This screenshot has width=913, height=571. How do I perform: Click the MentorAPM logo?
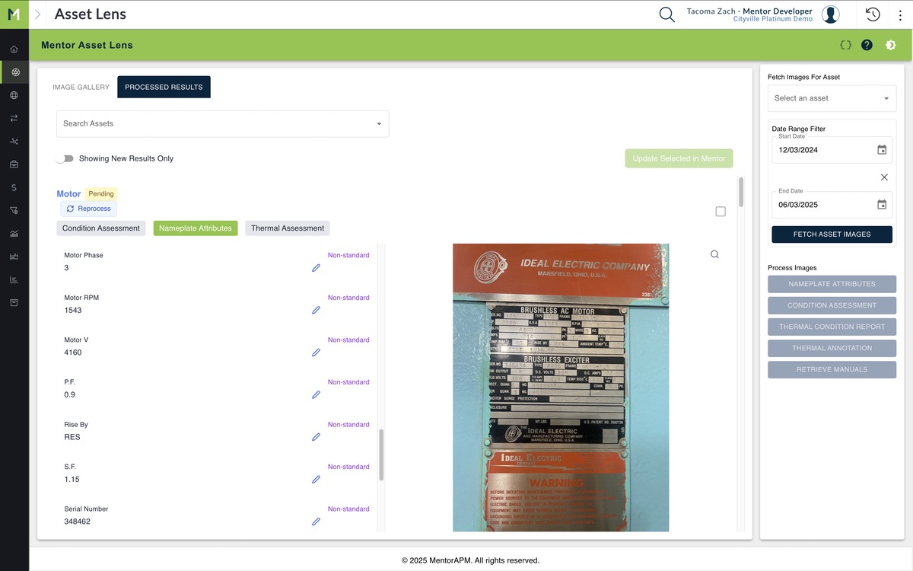(14, 14)
